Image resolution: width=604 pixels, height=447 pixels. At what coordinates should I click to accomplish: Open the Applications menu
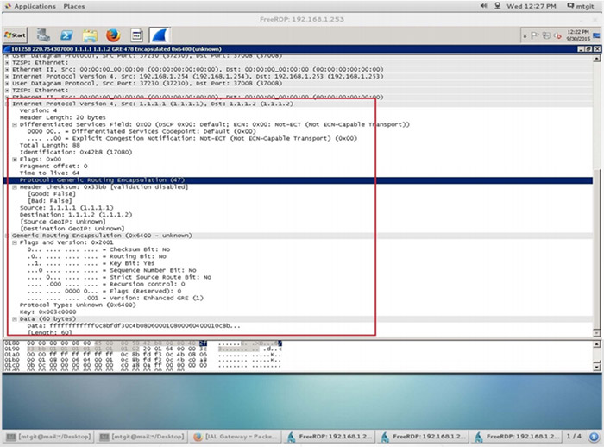[x=31, y=6]
